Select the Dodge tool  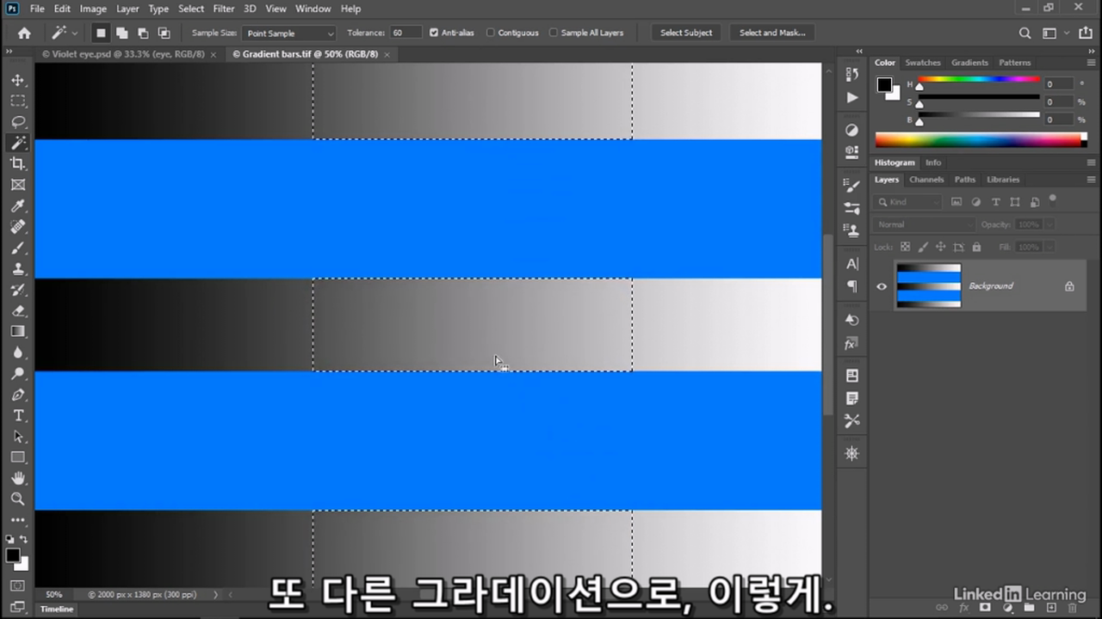(x=18, y=373)
